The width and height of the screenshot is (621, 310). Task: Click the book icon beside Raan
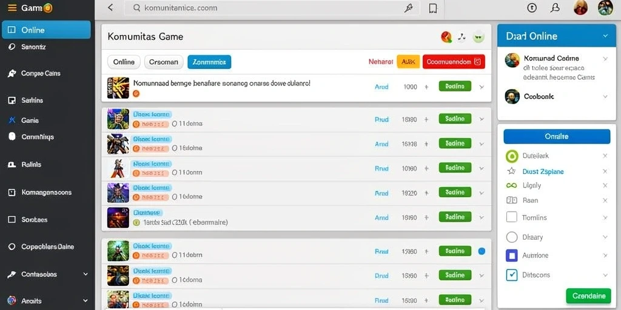512,200
